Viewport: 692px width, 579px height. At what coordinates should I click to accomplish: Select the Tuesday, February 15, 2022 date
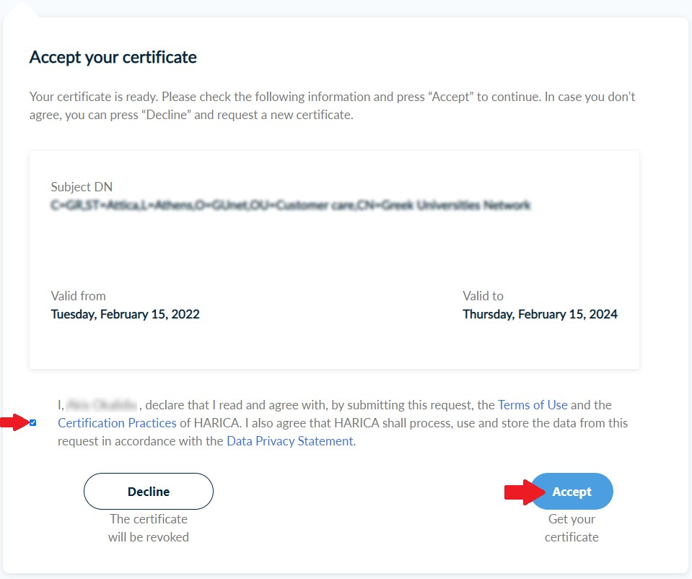(125, 315)
